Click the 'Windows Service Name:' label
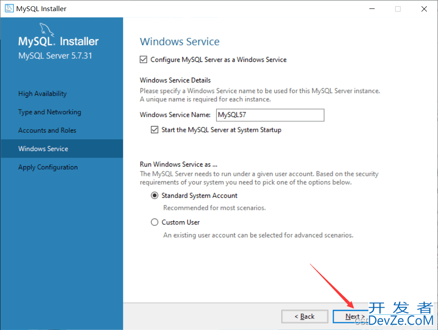 click(x=175, y=115)
